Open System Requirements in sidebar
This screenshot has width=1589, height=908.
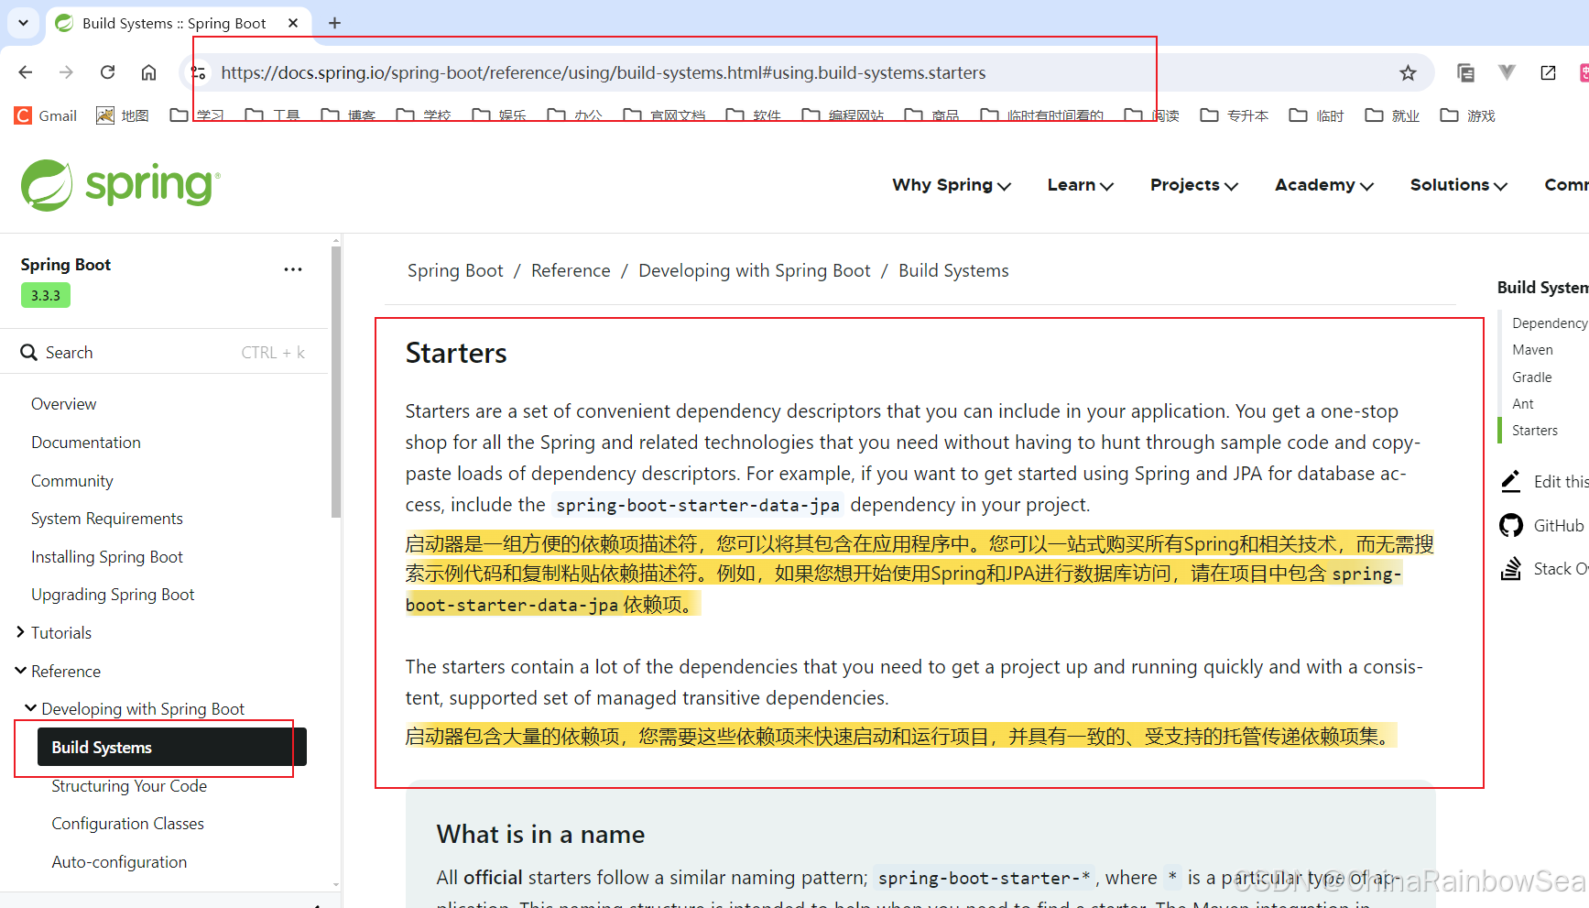[107, 519]
